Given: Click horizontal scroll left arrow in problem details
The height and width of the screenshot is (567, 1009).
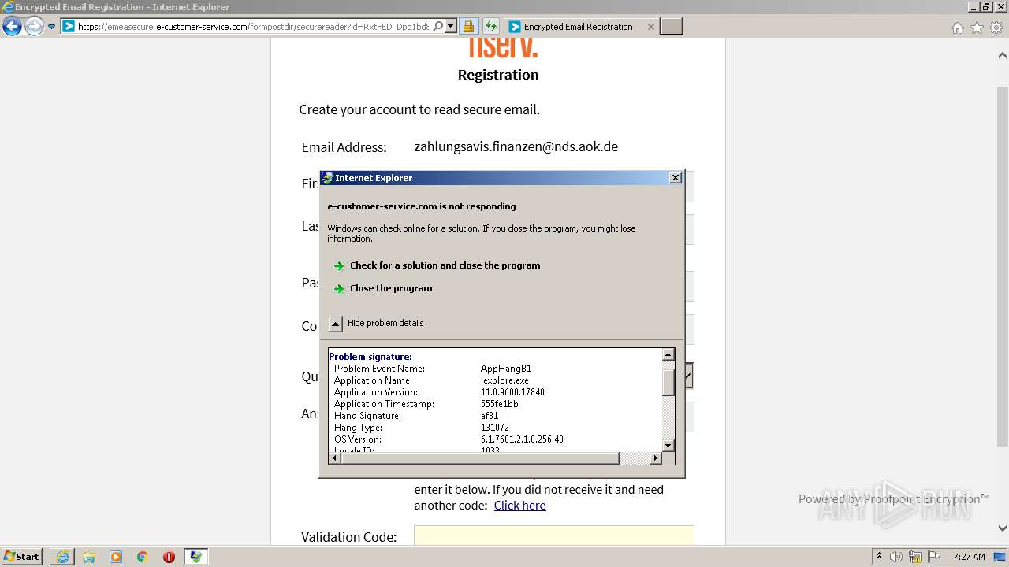Looking at the screenshot, I should pyautogui.click(x=335, y=458).
